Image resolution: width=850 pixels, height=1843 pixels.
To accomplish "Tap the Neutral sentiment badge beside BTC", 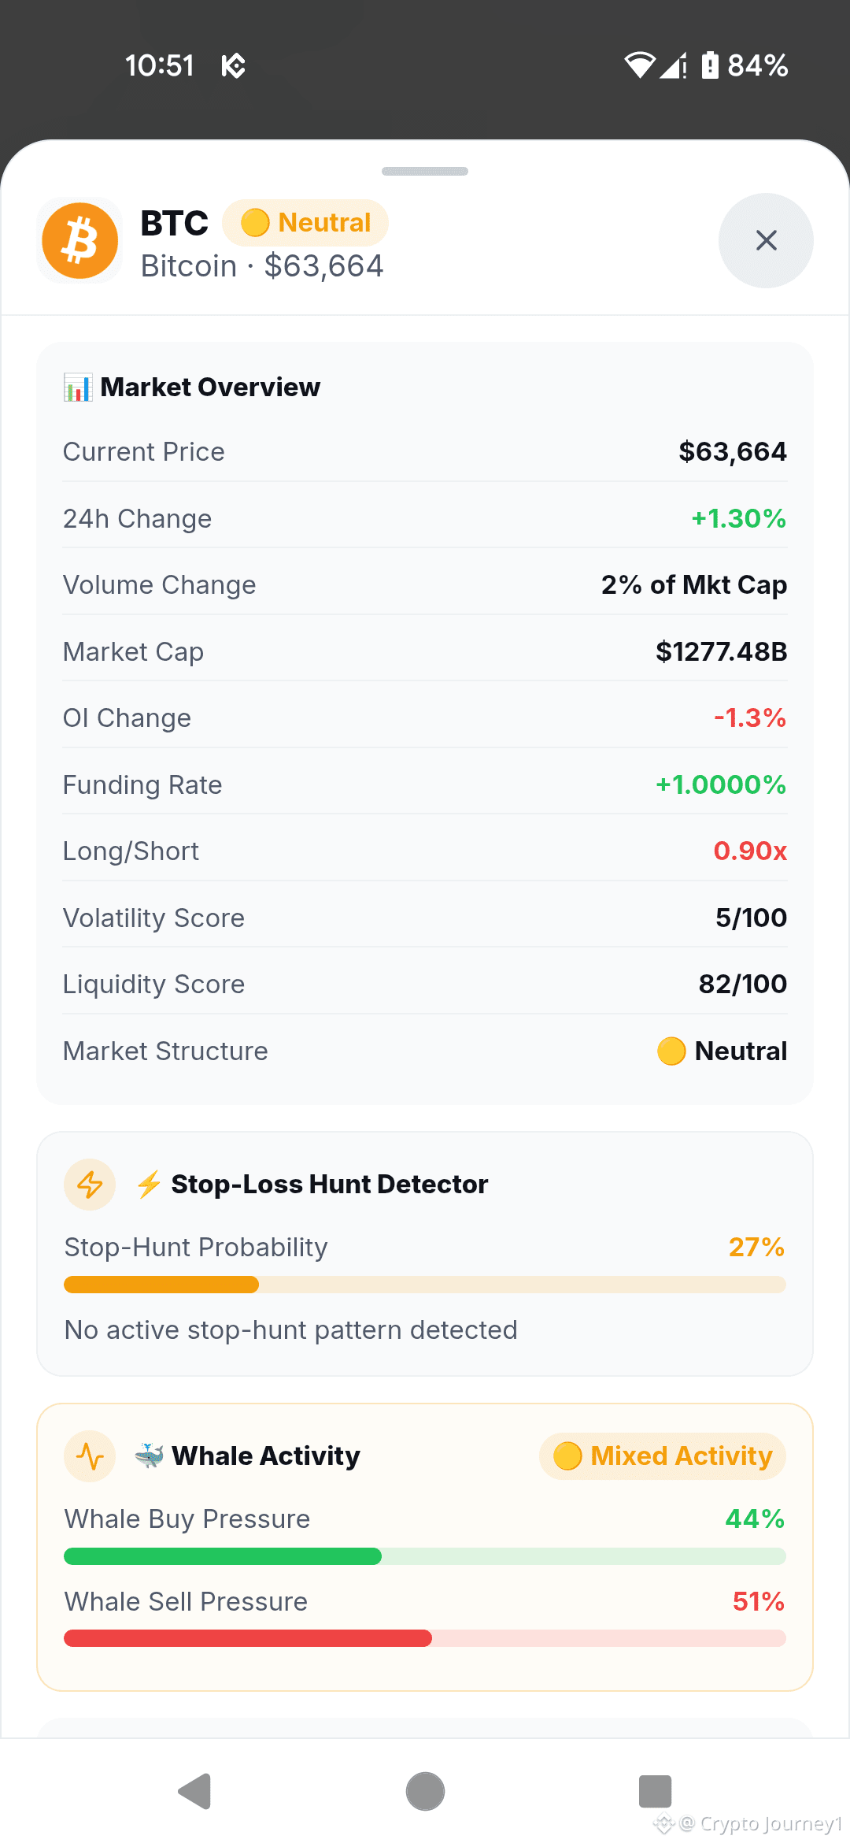I will click(305, 223).
